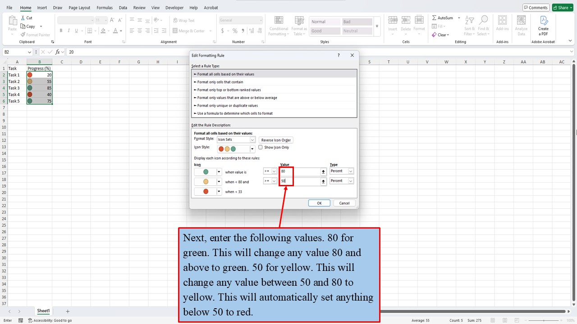Select 'Format only cells that contain' rule type

[220, 82]
